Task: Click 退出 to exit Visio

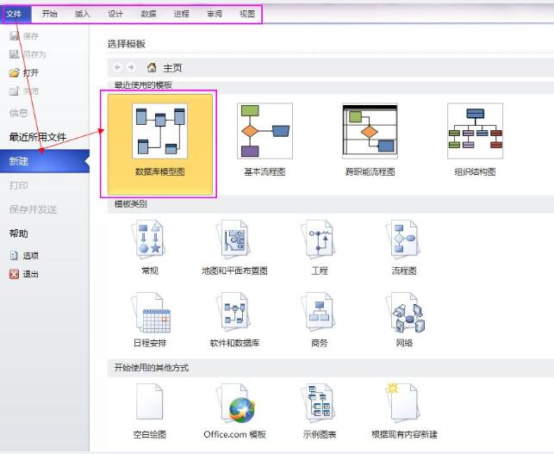Action: [25, 274]
